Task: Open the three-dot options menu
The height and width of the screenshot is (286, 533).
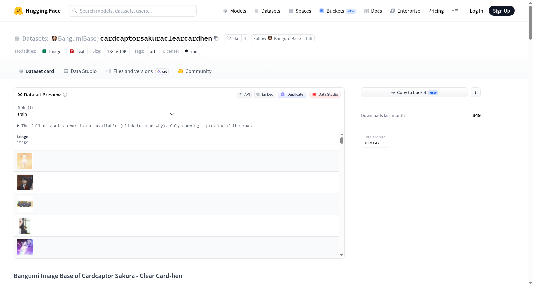Action: [476, 92]
